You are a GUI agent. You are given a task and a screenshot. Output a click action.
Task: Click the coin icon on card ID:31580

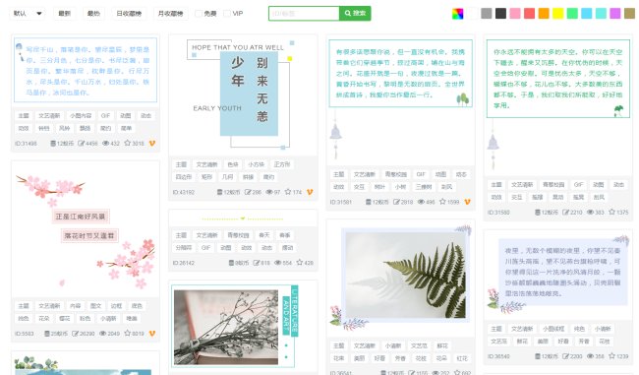pos(537,212)
